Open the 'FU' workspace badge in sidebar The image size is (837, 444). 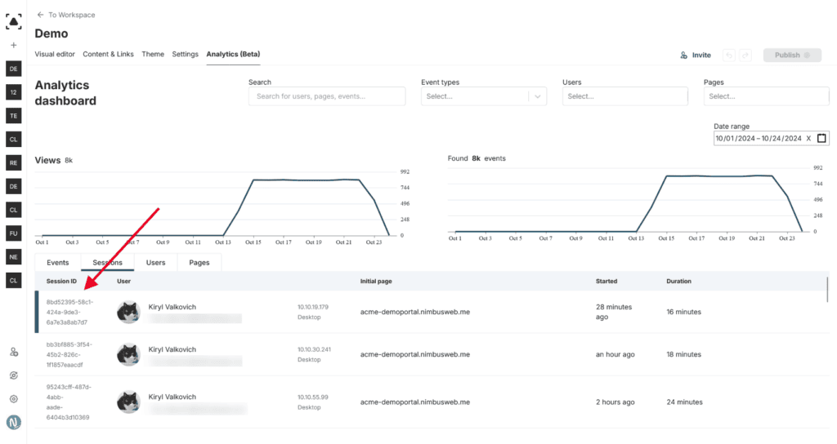pos(14,233)
